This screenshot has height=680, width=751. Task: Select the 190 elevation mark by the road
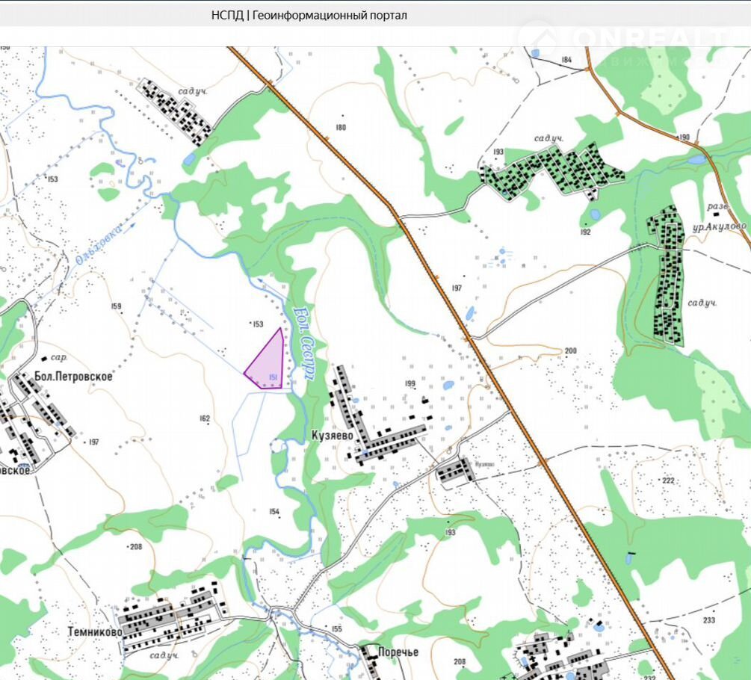(x=684, y=137)
